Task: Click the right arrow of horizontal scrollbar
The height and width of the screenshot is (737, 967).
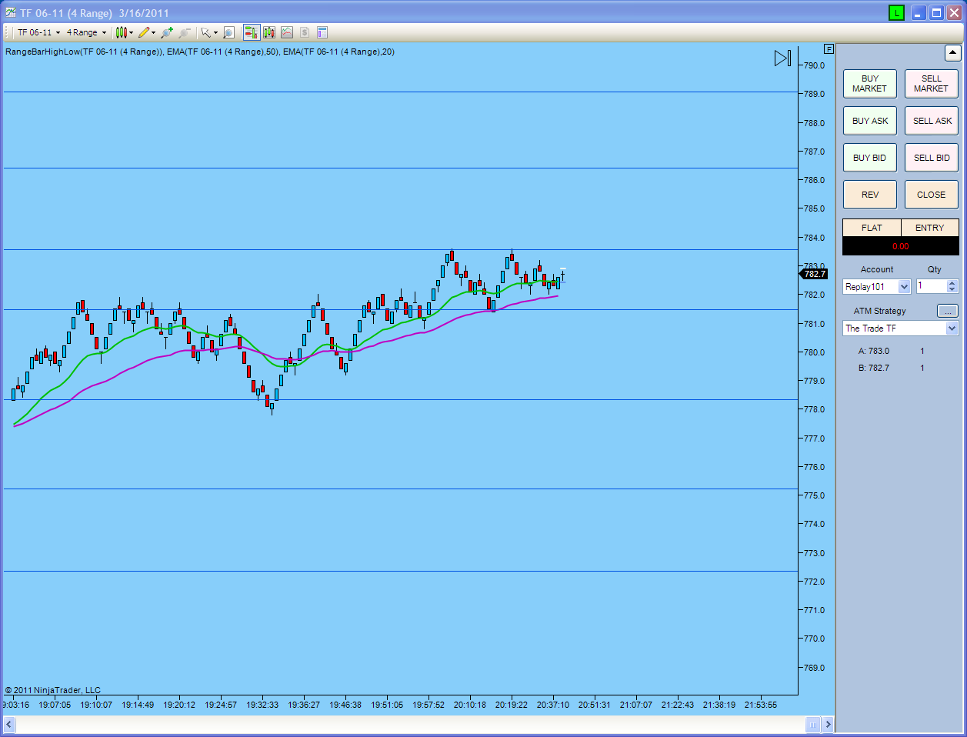Action: [x=828, y=724]
